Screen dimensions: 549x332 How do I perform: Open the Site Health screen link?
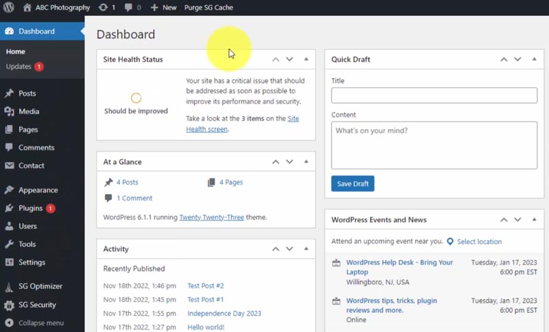[x=242, y=124]
